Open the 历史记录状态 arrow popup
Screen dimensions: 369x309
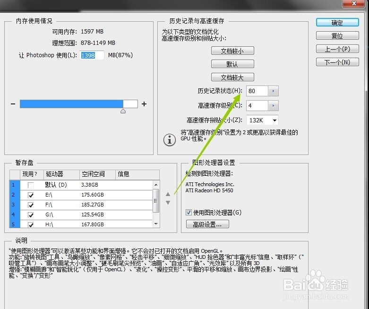pos(273,91)
